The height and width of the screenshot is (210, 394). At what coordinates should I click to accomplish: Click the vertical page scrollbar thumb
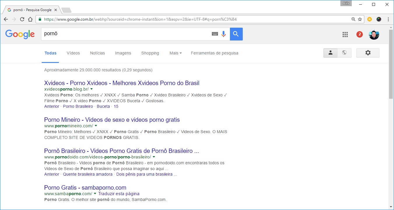click(x=391, y=64)
